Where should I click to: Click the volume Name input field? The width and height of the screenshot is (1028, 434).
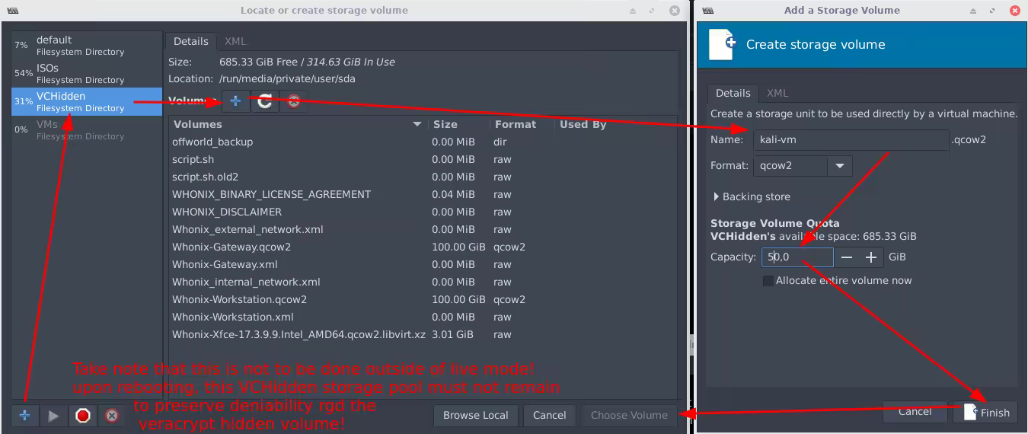(x=851, y=140)
